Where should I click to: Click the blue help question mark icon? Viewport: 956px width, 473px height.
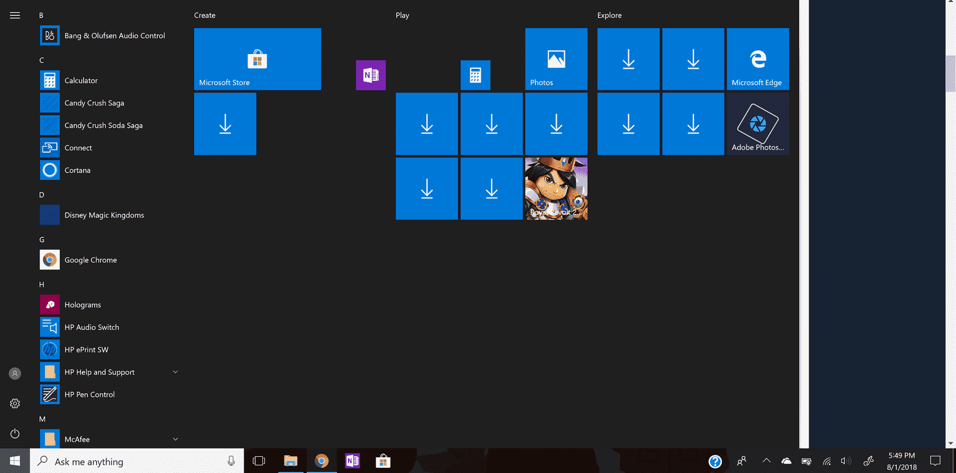tap(715, 461)
